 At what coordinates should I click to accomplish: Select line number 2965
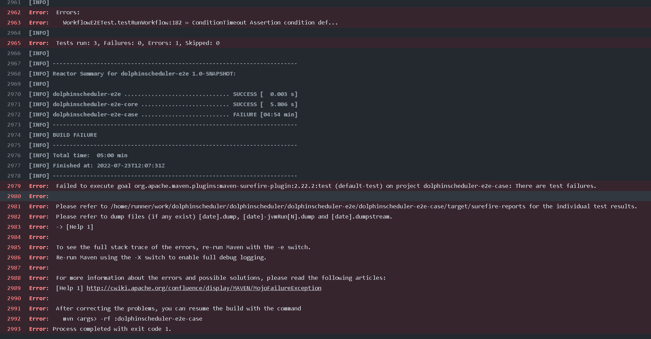click(14, 43)
